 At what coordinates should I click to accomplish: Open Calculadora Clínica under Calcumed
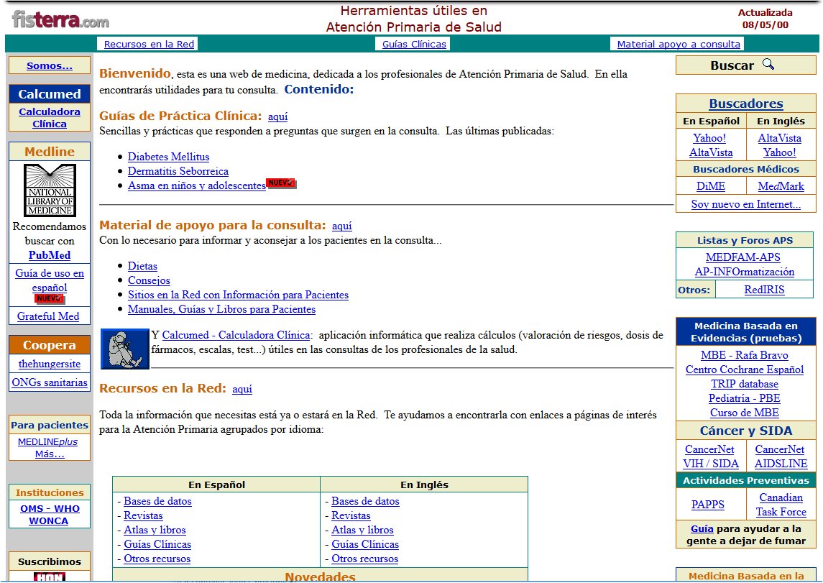point(50,118)
